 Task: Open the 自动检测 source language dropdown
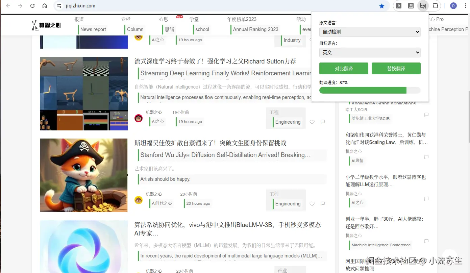(370, 32)
